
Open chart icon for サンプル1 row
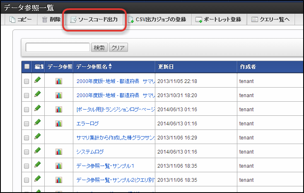(59, 166)
